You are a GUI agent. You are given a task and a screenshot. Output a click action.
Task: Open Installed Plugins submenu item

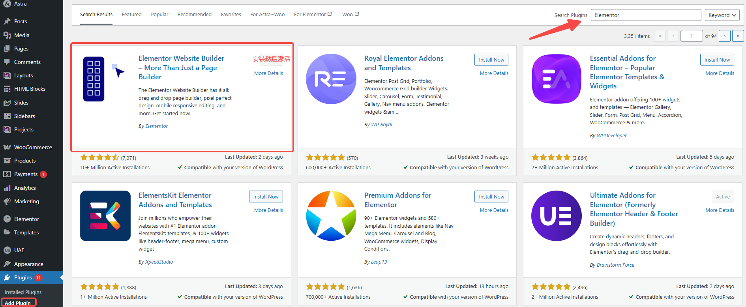pyautogui.click(x=23, y=292)
